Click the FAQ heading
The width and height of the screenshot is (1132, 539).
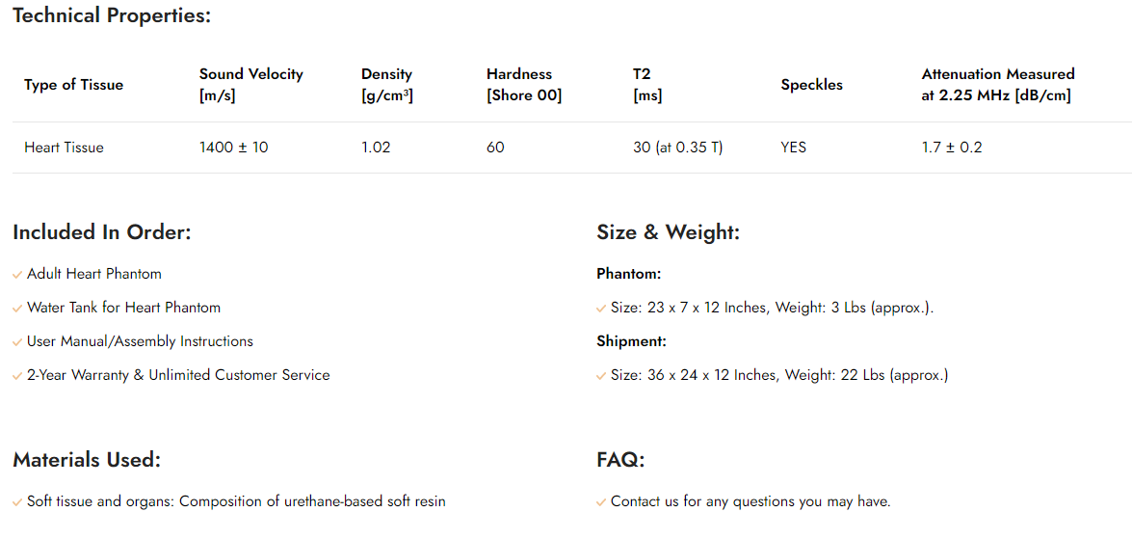620,460
